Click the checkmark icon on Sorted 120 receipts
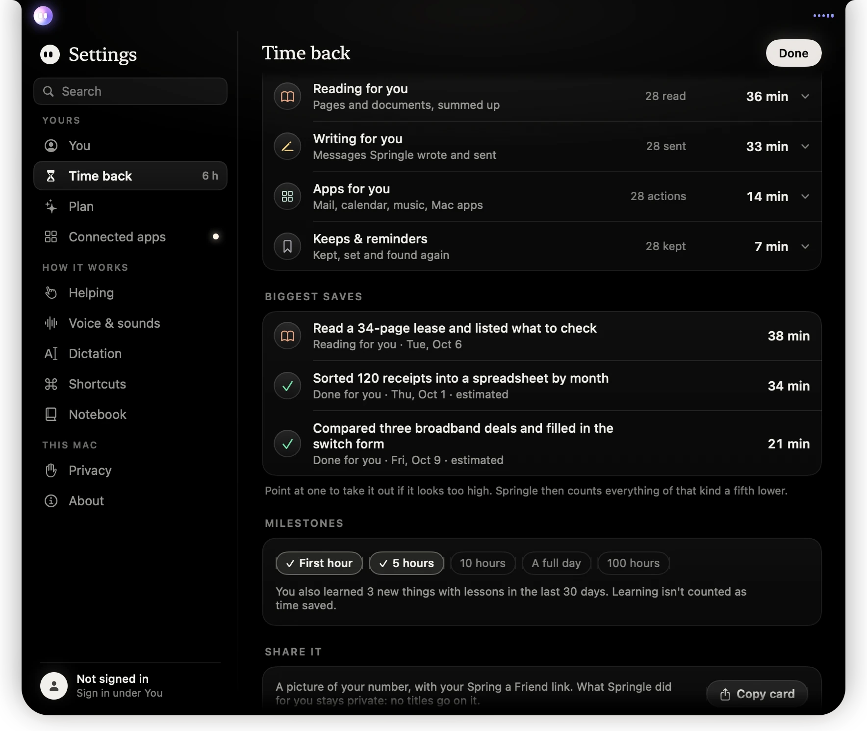This screenshot has width=867, height=731. (x=287, y=386)
